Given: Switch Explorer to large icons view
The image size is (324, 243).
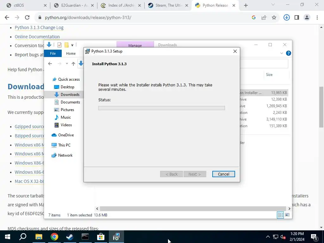Looking at the screenshot, I should [x=287, y=215].
